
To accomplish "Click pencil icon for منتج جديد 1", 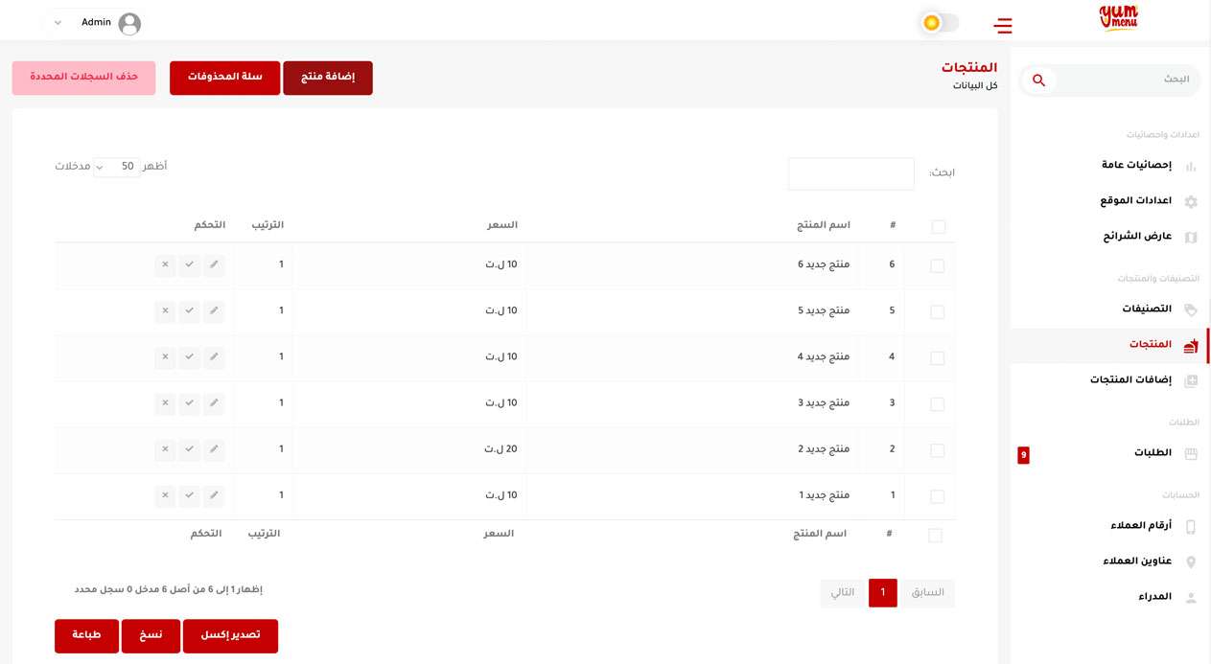I will [x=214, y=495].
